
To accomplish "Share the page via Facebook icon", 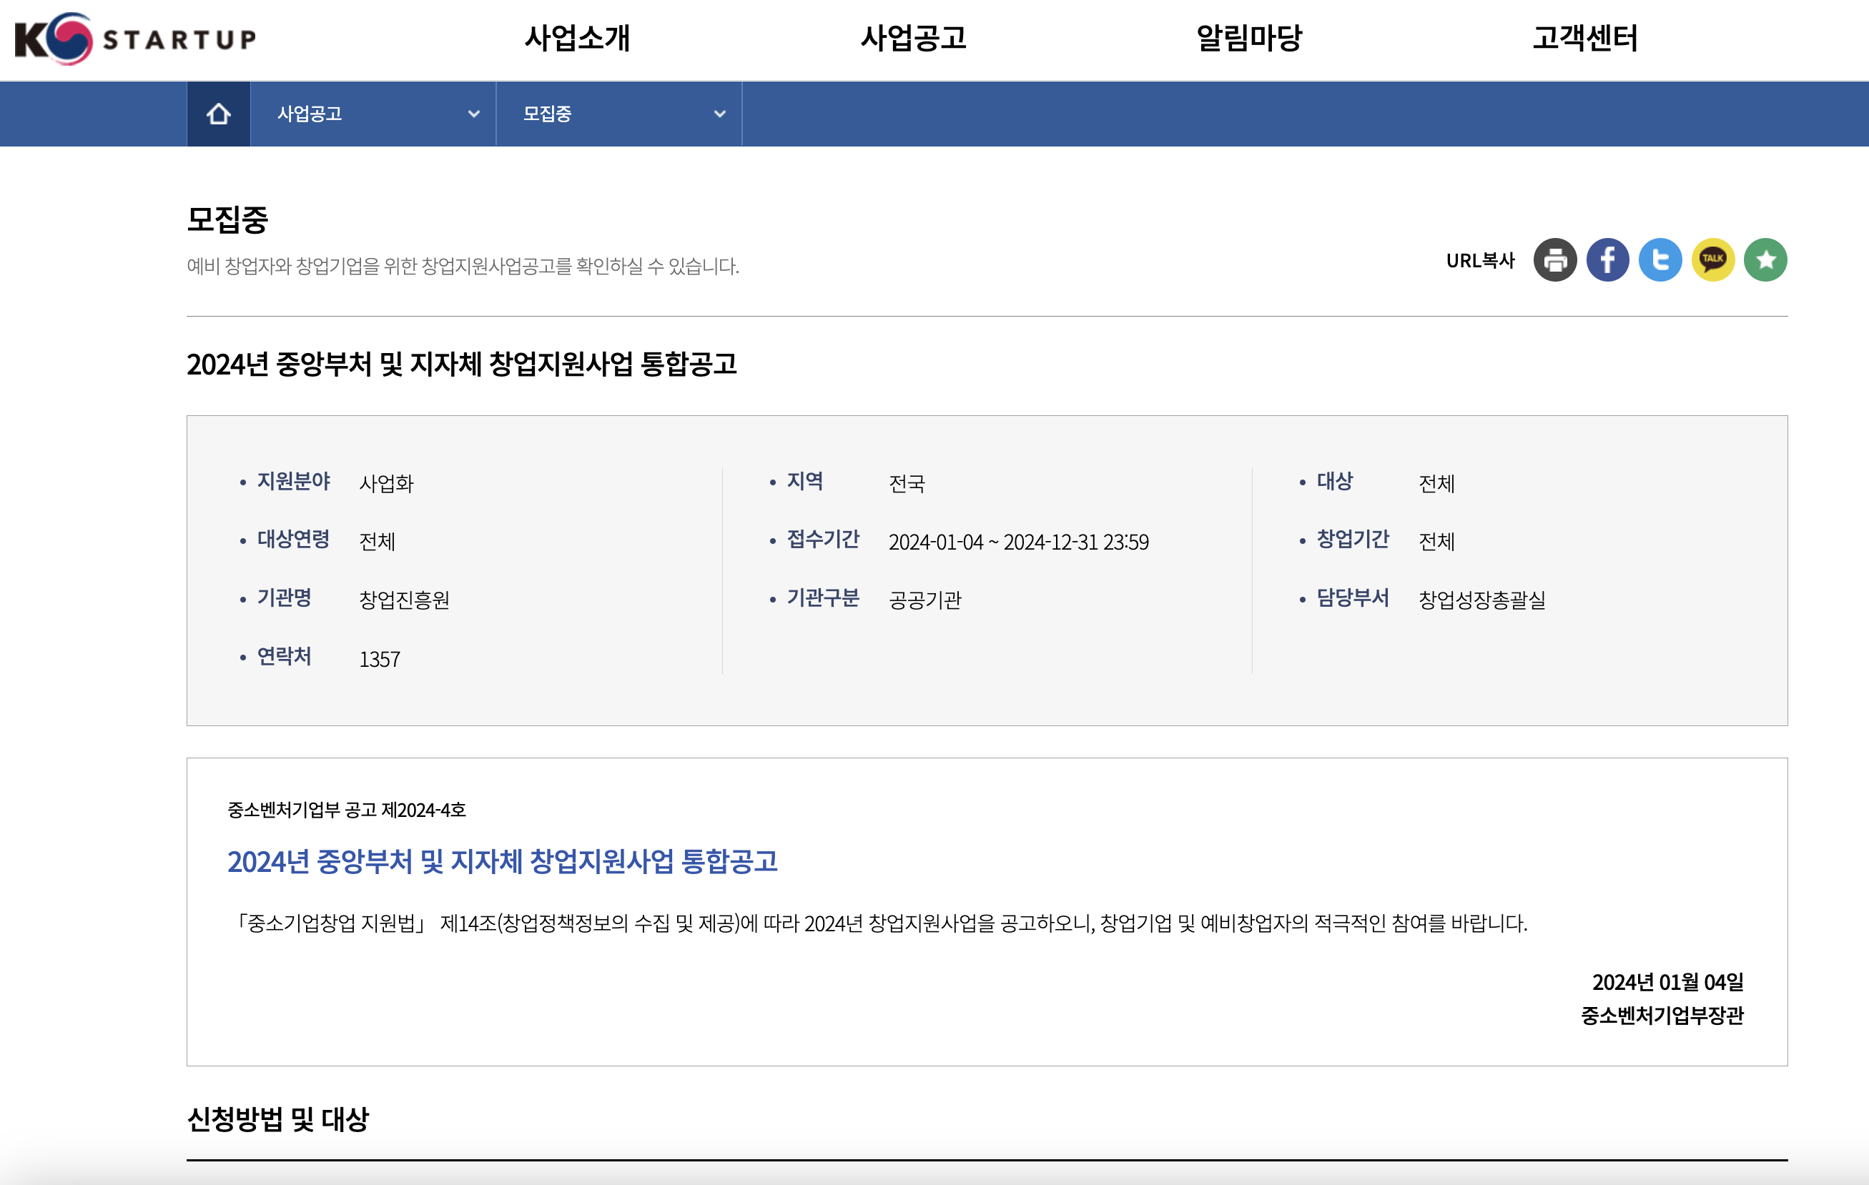I will tap(1608, 261).
